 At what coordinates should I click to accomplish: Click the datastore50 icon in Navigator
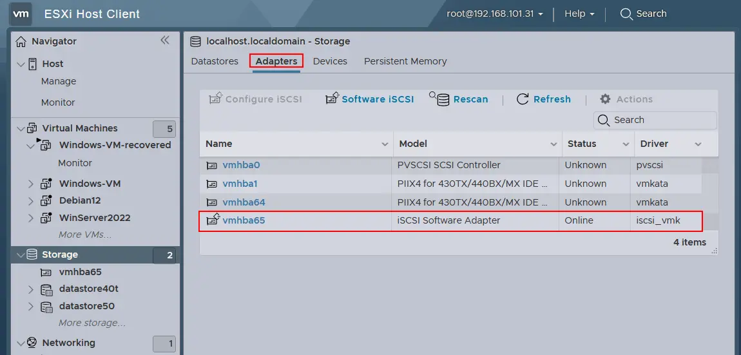[46, 307]
